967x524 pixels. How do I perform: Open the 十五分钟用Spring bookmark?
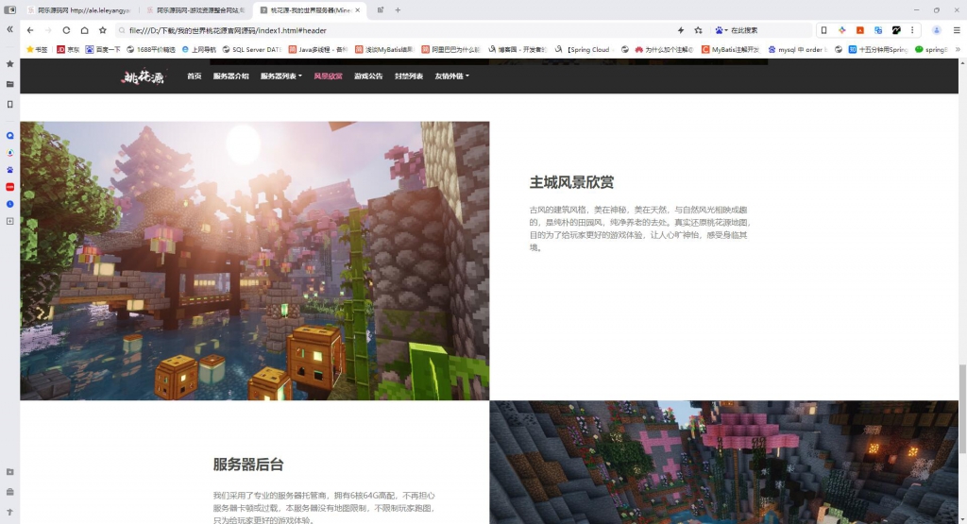[x=878, y=49]
